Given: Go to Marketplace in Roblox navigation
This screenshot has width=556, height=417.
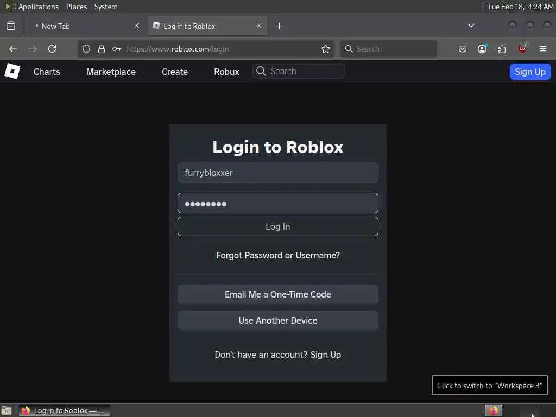Looking at the screenshot, I should [111, 72].
